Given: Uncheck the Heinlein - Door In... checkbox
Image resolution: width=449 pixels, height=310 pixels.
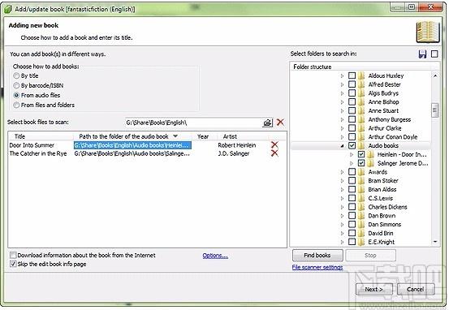Looking at the screenshot, I should 361,154.
